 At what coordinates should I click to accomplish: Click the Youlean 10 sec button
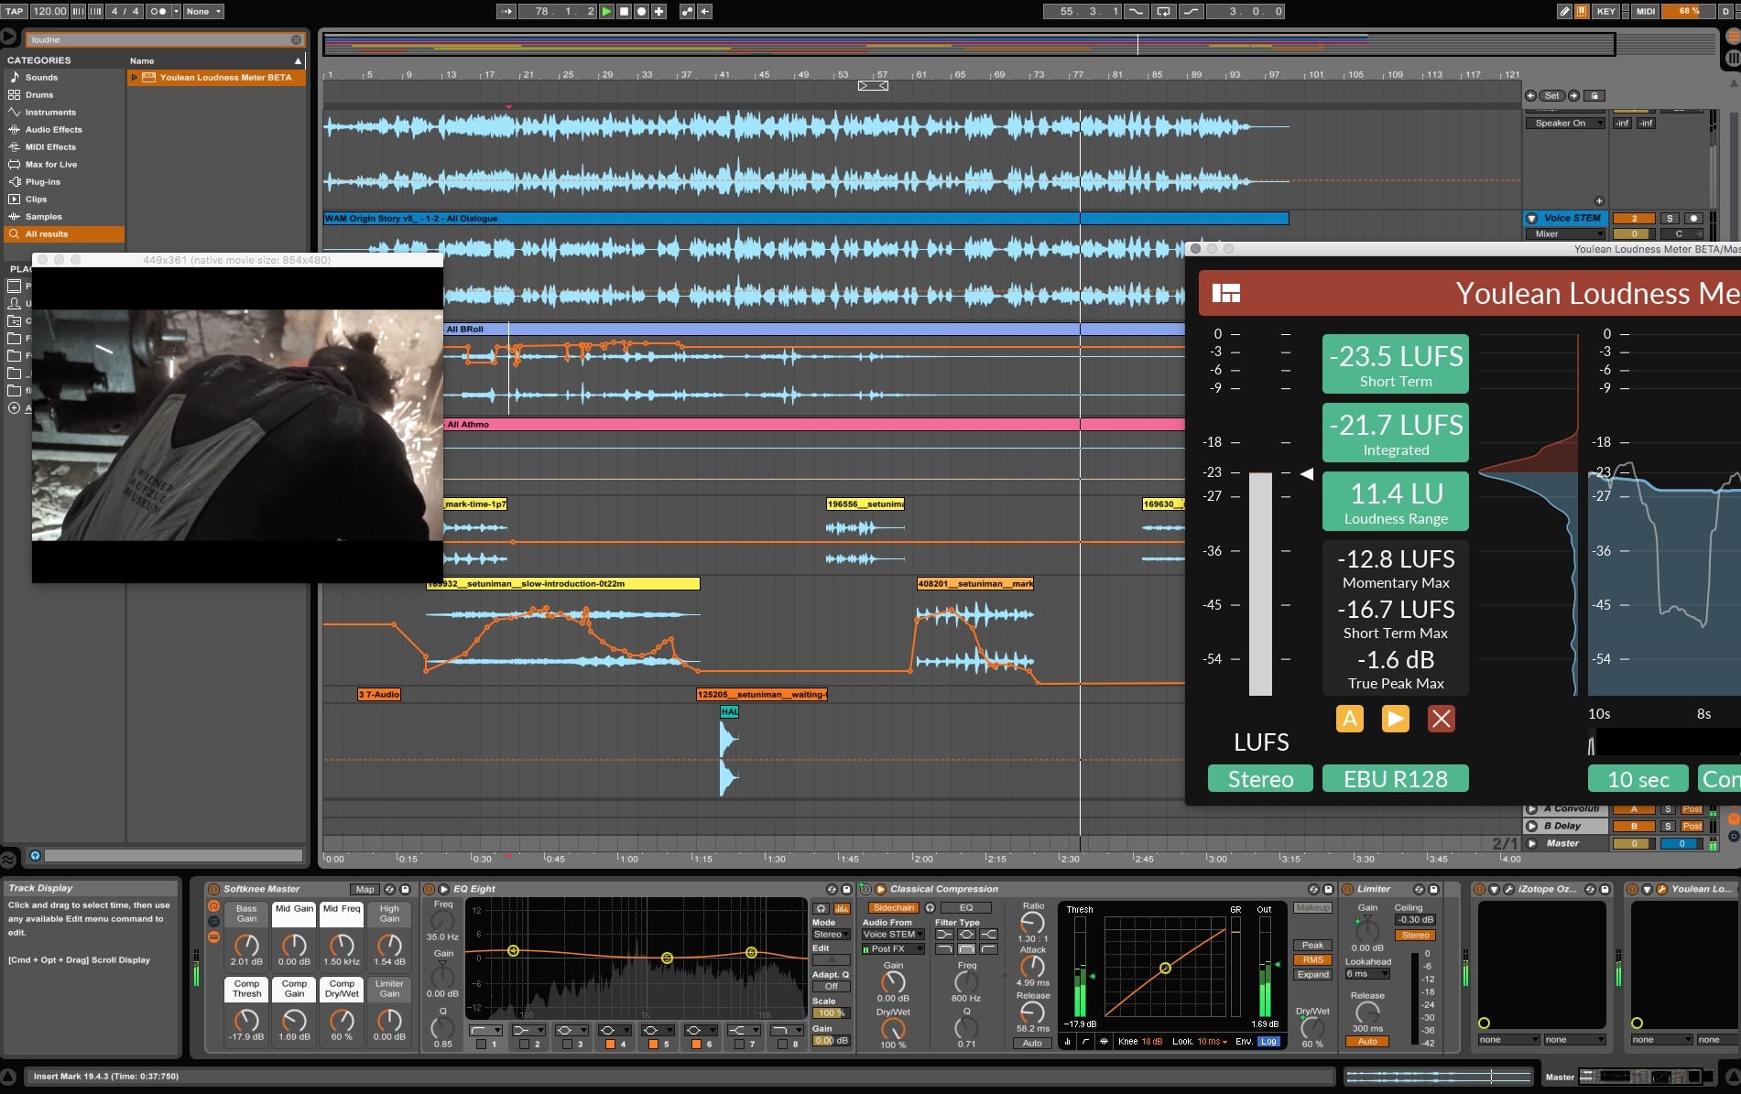pyautogui.click(x=1638, y=779)
